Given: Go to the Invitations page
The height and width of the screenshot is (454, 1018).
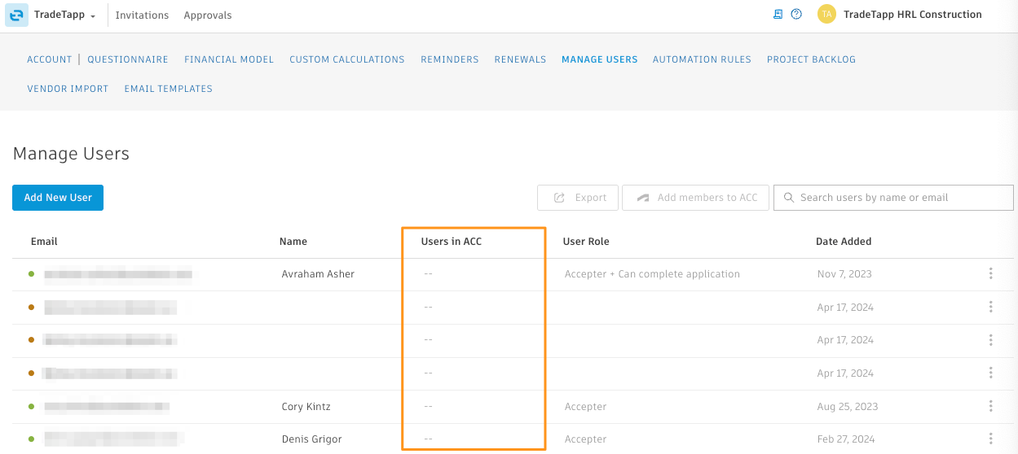Looking at the screenshot, I should point(142,15).
